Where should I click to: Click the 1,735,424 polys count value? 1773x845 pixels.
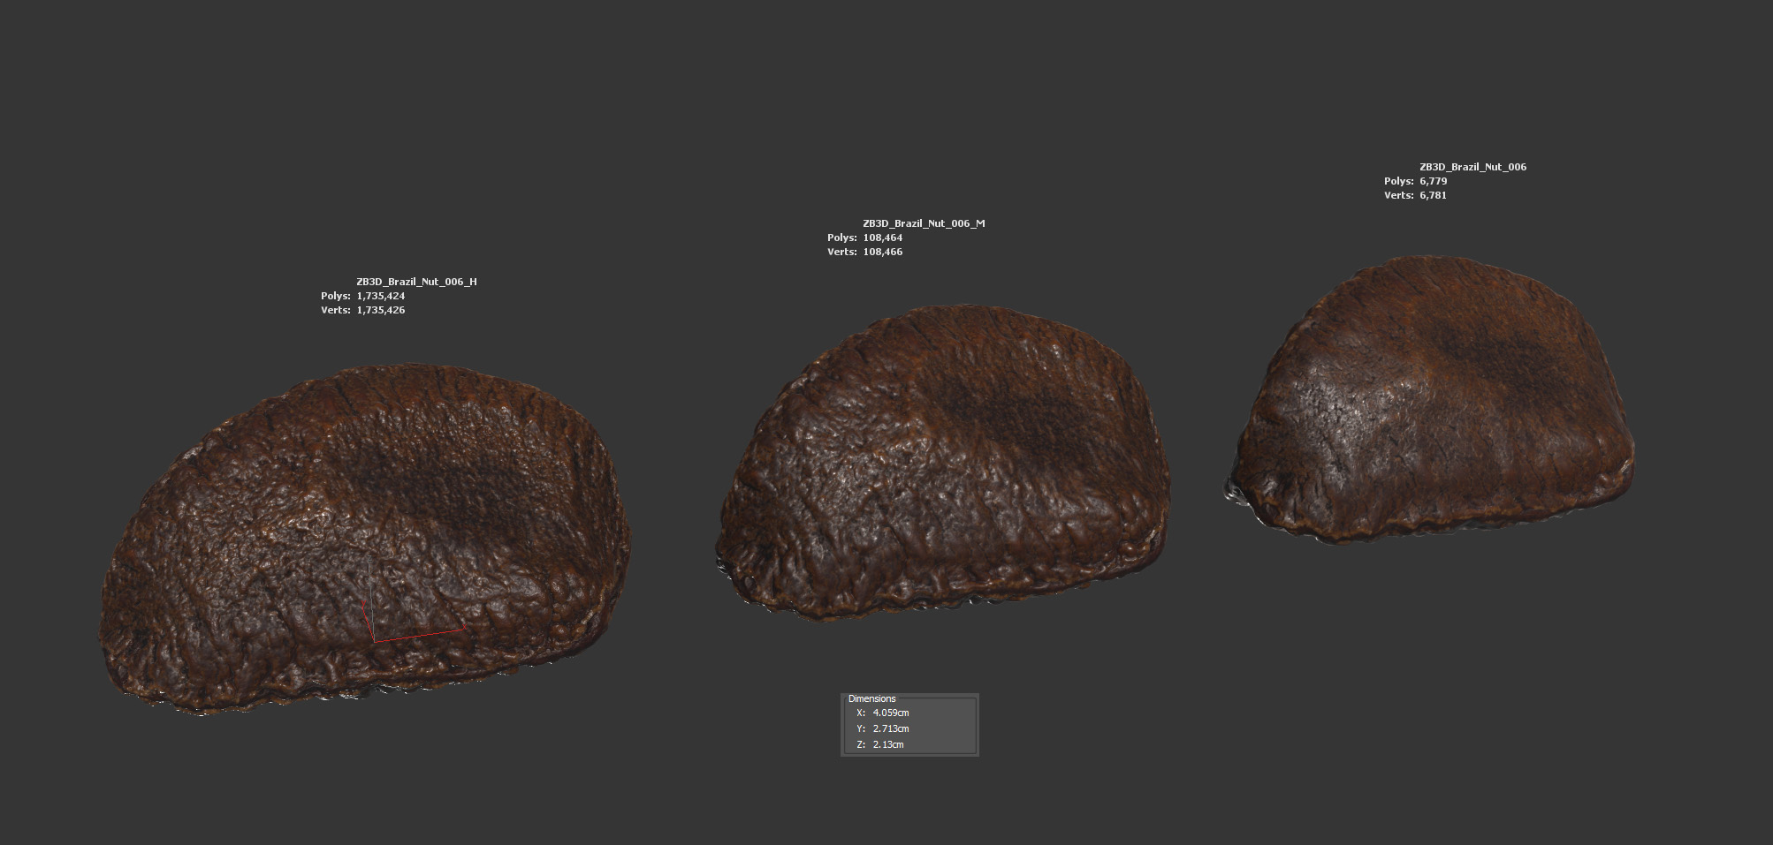click(381, 296)
